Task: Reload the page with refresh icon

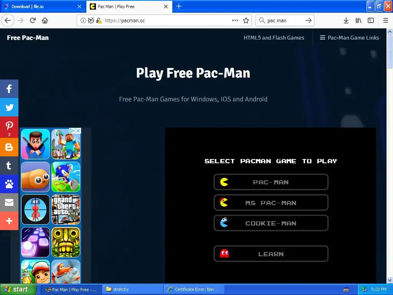Action: tap(33, 20)
